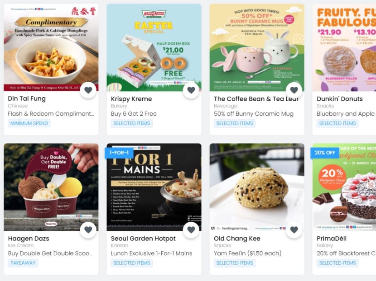
Task: Open the Din Tai Fung dumplings image
Action: (x=51, y=47)
